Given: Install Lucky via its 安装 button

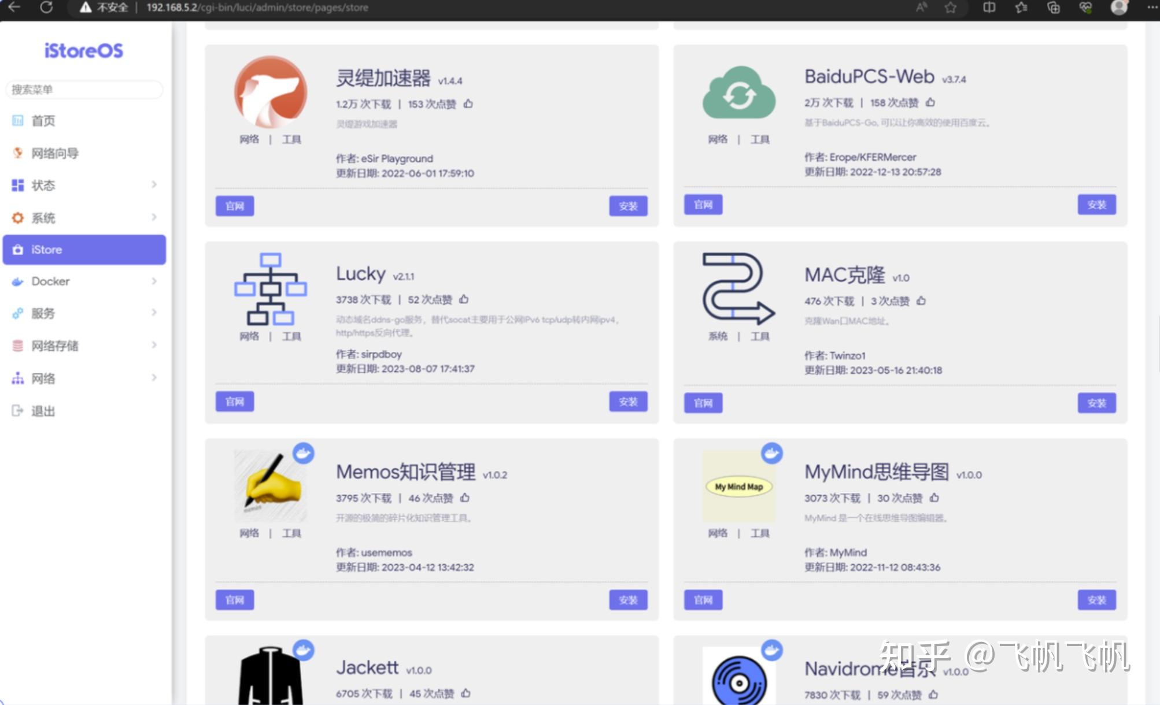Looking at the screenshot, I should [x=628, y=401].
